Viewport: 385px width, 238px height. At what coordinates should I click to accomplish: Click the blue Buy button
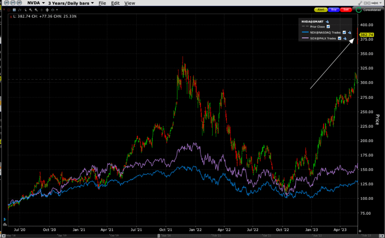[333, 9]
